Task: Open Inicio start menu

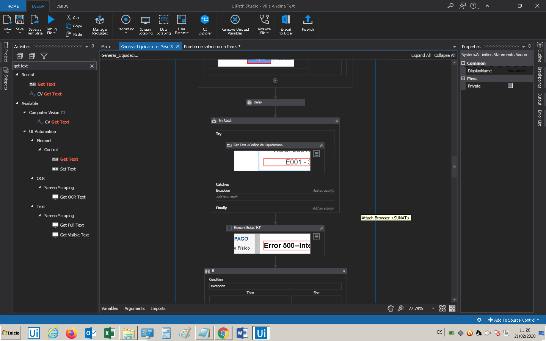Action: (x=11, y=333)
